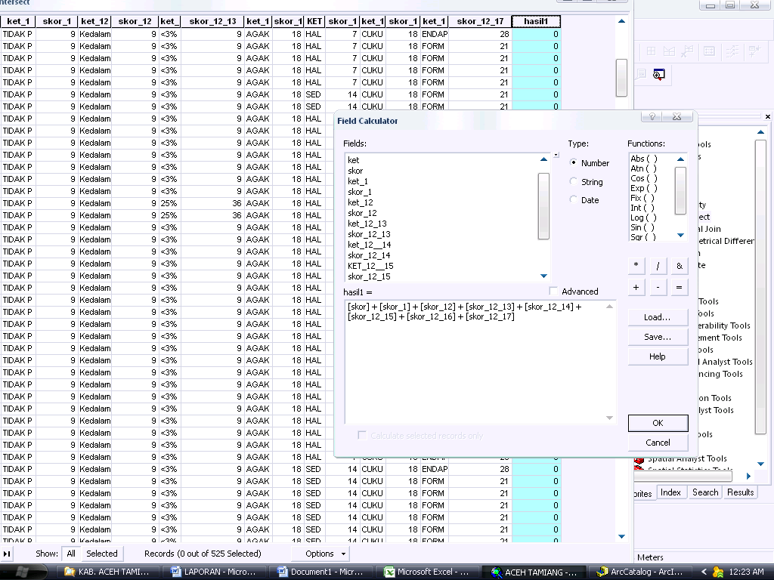Viewport: 774px width, 580px height.
Task: Click the ampersand (&) concatenation operator
Action: click(x=679, y=265)
